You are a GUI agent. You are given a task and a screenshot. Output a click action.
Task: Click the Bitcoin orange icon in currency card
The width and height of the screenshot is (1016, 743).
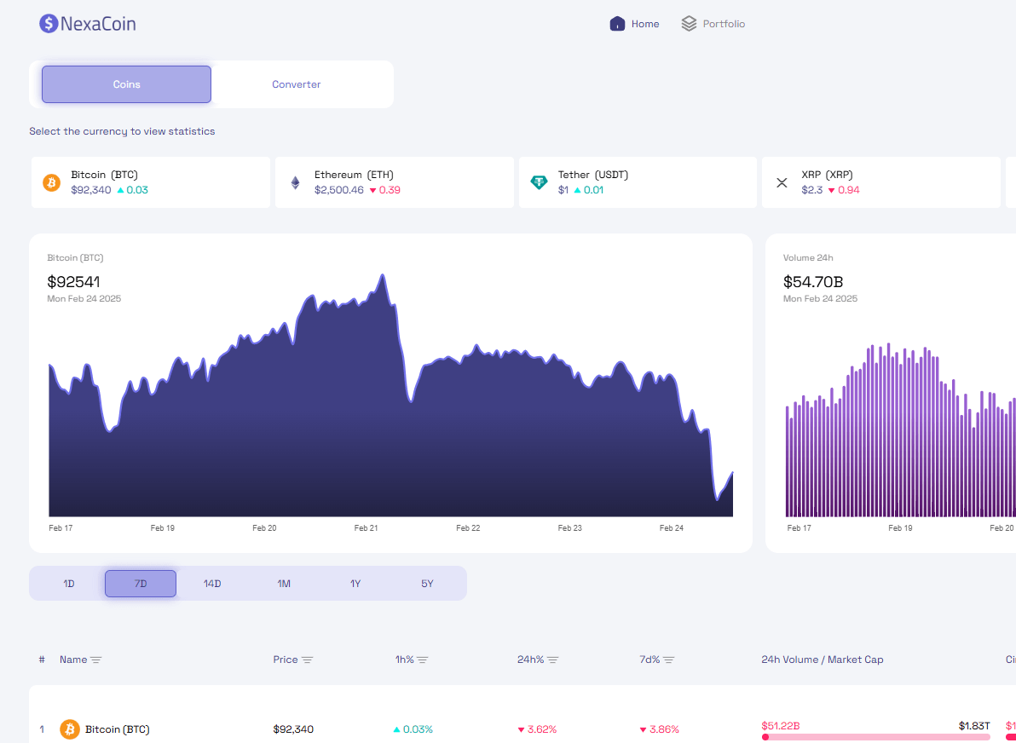point(52,182)
